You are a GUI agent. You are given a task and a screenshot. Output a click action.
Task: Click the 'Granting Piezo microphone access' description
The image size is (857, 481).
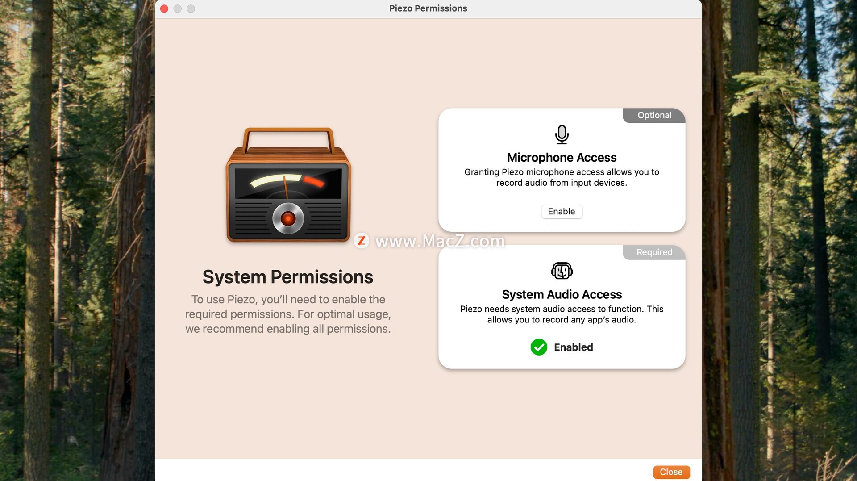pos(562,177)
